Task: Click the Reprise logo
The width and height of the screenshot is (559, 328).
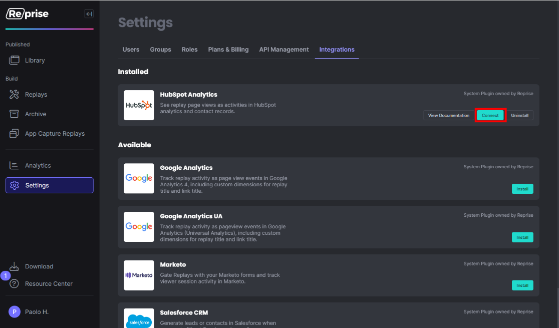Action: pos(27,14)
